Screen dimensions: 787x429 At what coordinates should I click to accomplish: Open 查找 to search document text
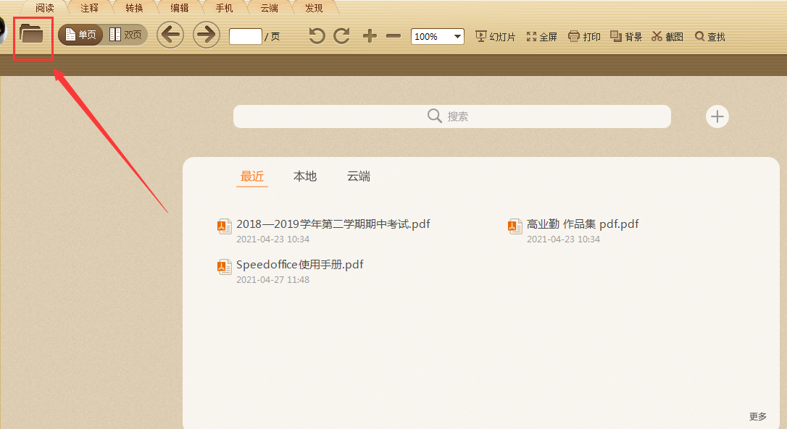[709, 35]
